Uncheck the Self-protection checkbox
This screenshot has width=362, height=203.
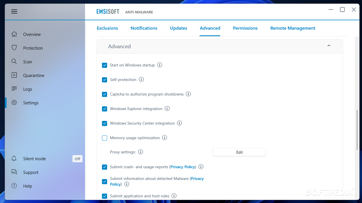105,80
